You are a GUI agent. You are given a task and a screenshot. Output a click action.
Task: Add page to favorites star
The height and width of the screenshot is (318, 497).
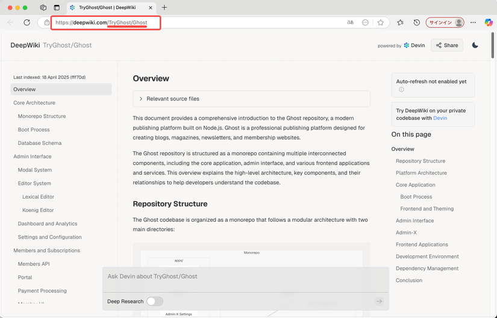coord(381,22)
